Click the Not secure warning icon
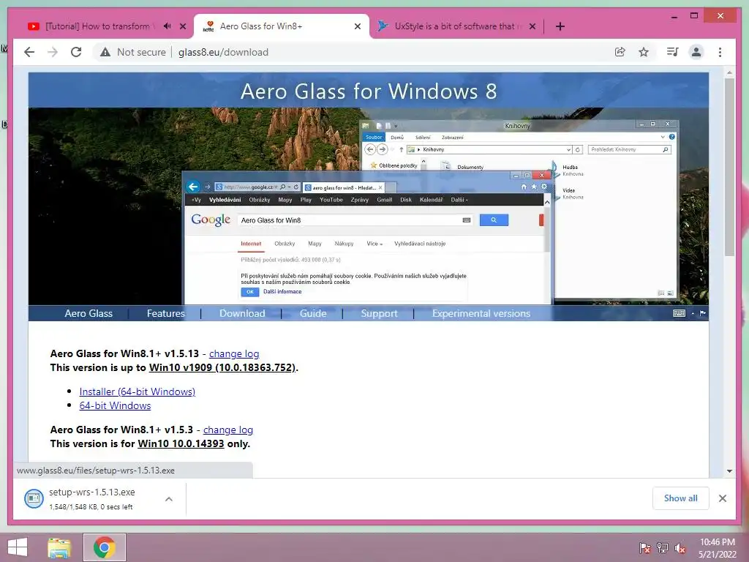The width and height of the screenshot is (749, 562). click(x=105, y=52)
